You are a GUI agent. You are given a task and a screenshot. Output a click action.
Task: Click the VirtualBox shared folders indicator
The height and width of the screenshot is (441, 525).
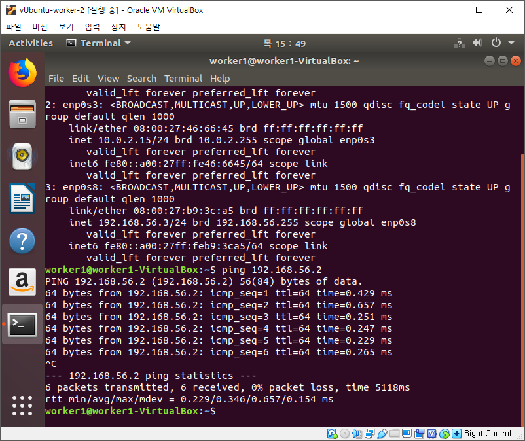[395, 433]
